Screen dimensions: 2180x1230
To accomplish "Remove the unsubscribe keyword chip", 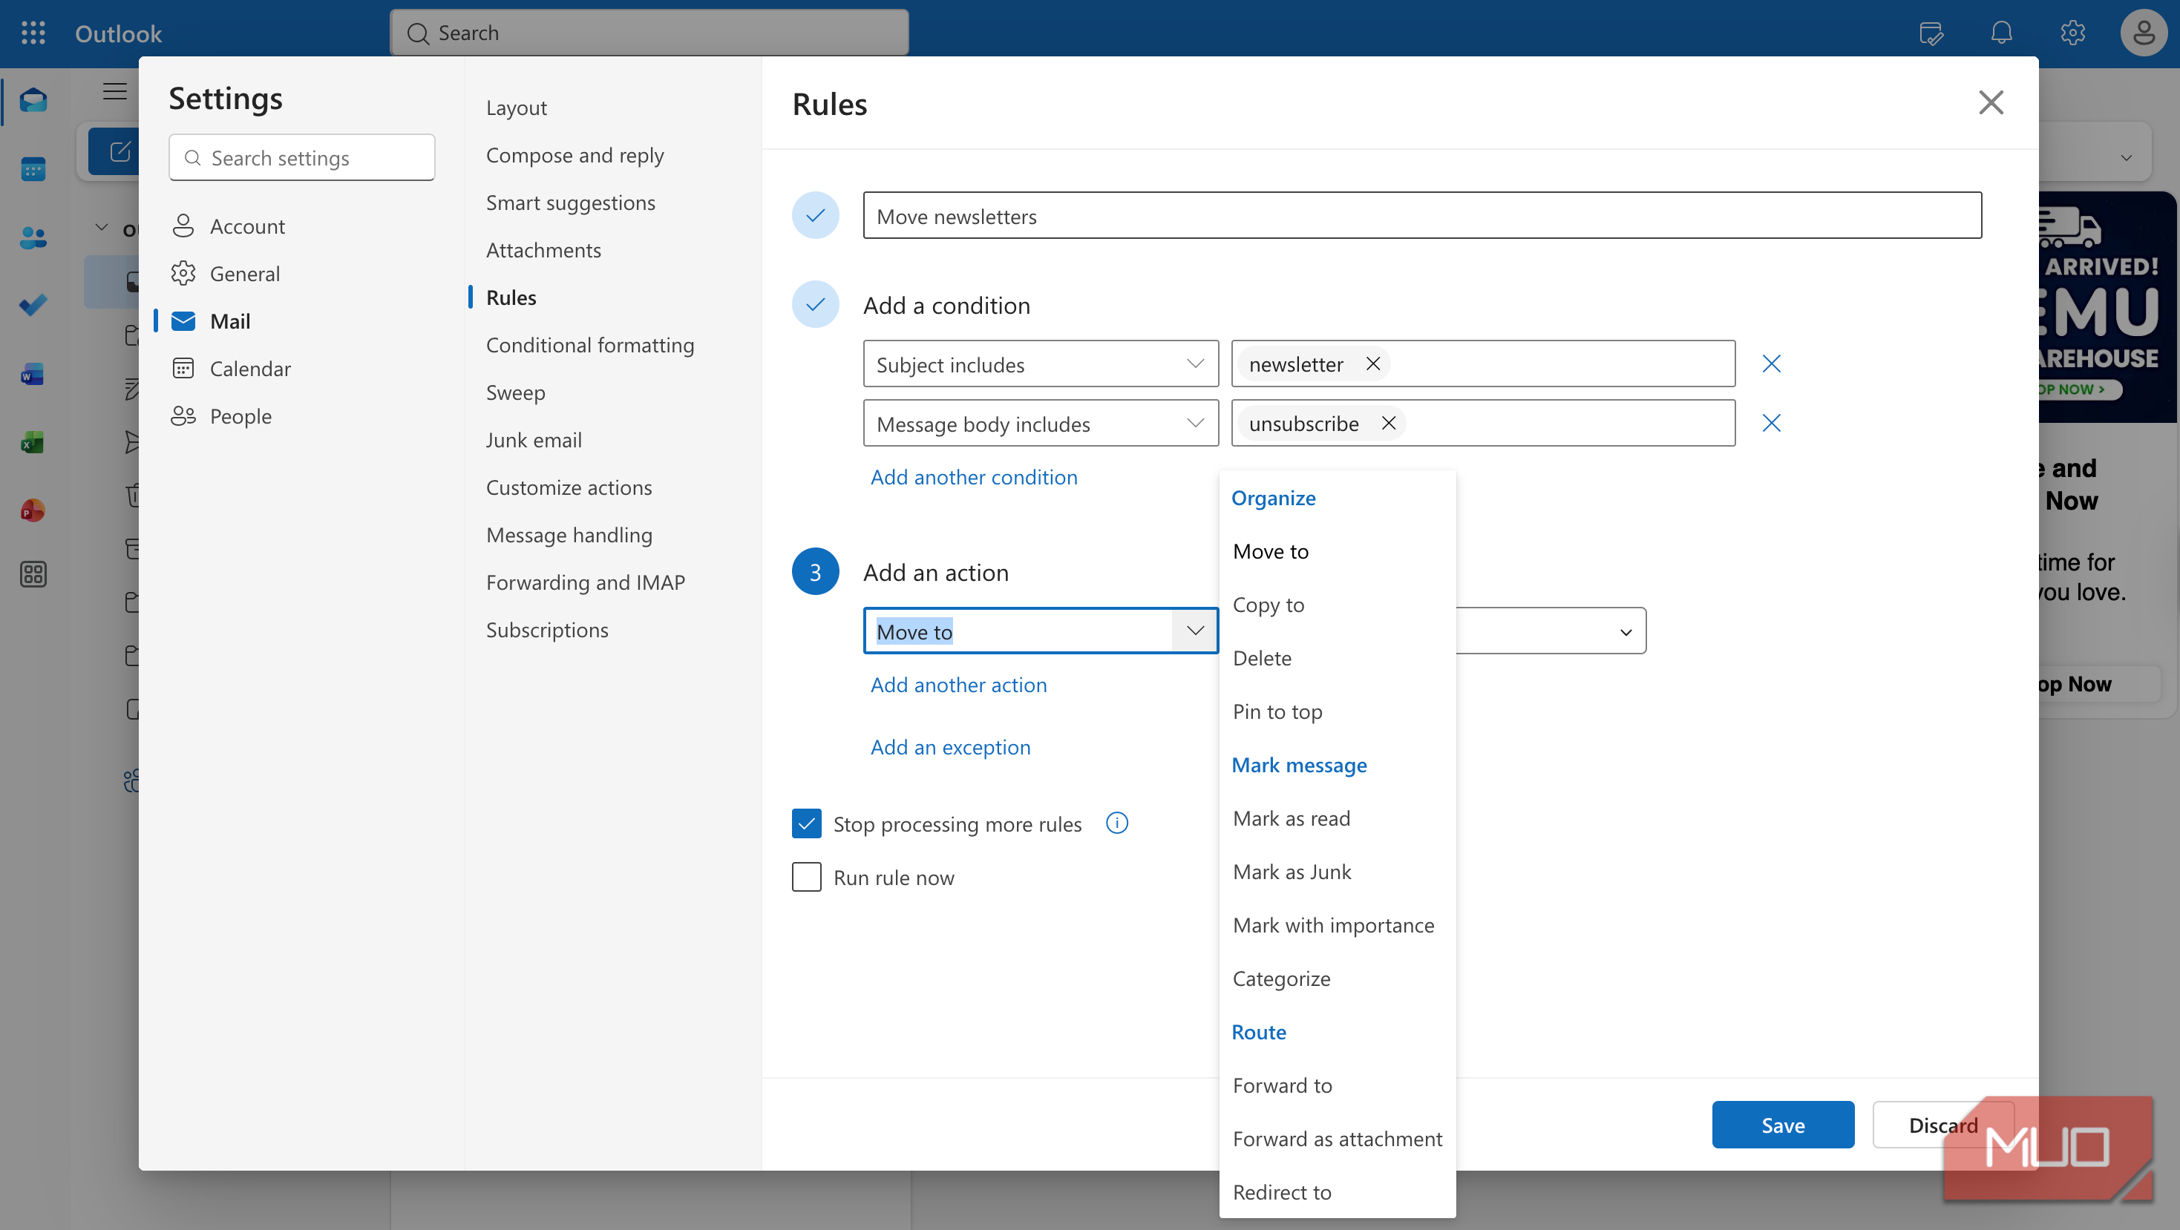I will tap(1389, 423).
